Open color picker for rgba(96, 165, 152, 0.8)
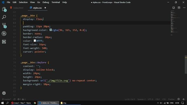Image resolution: width=187 pixels, height=105 pixels. [x=51, y=30]
